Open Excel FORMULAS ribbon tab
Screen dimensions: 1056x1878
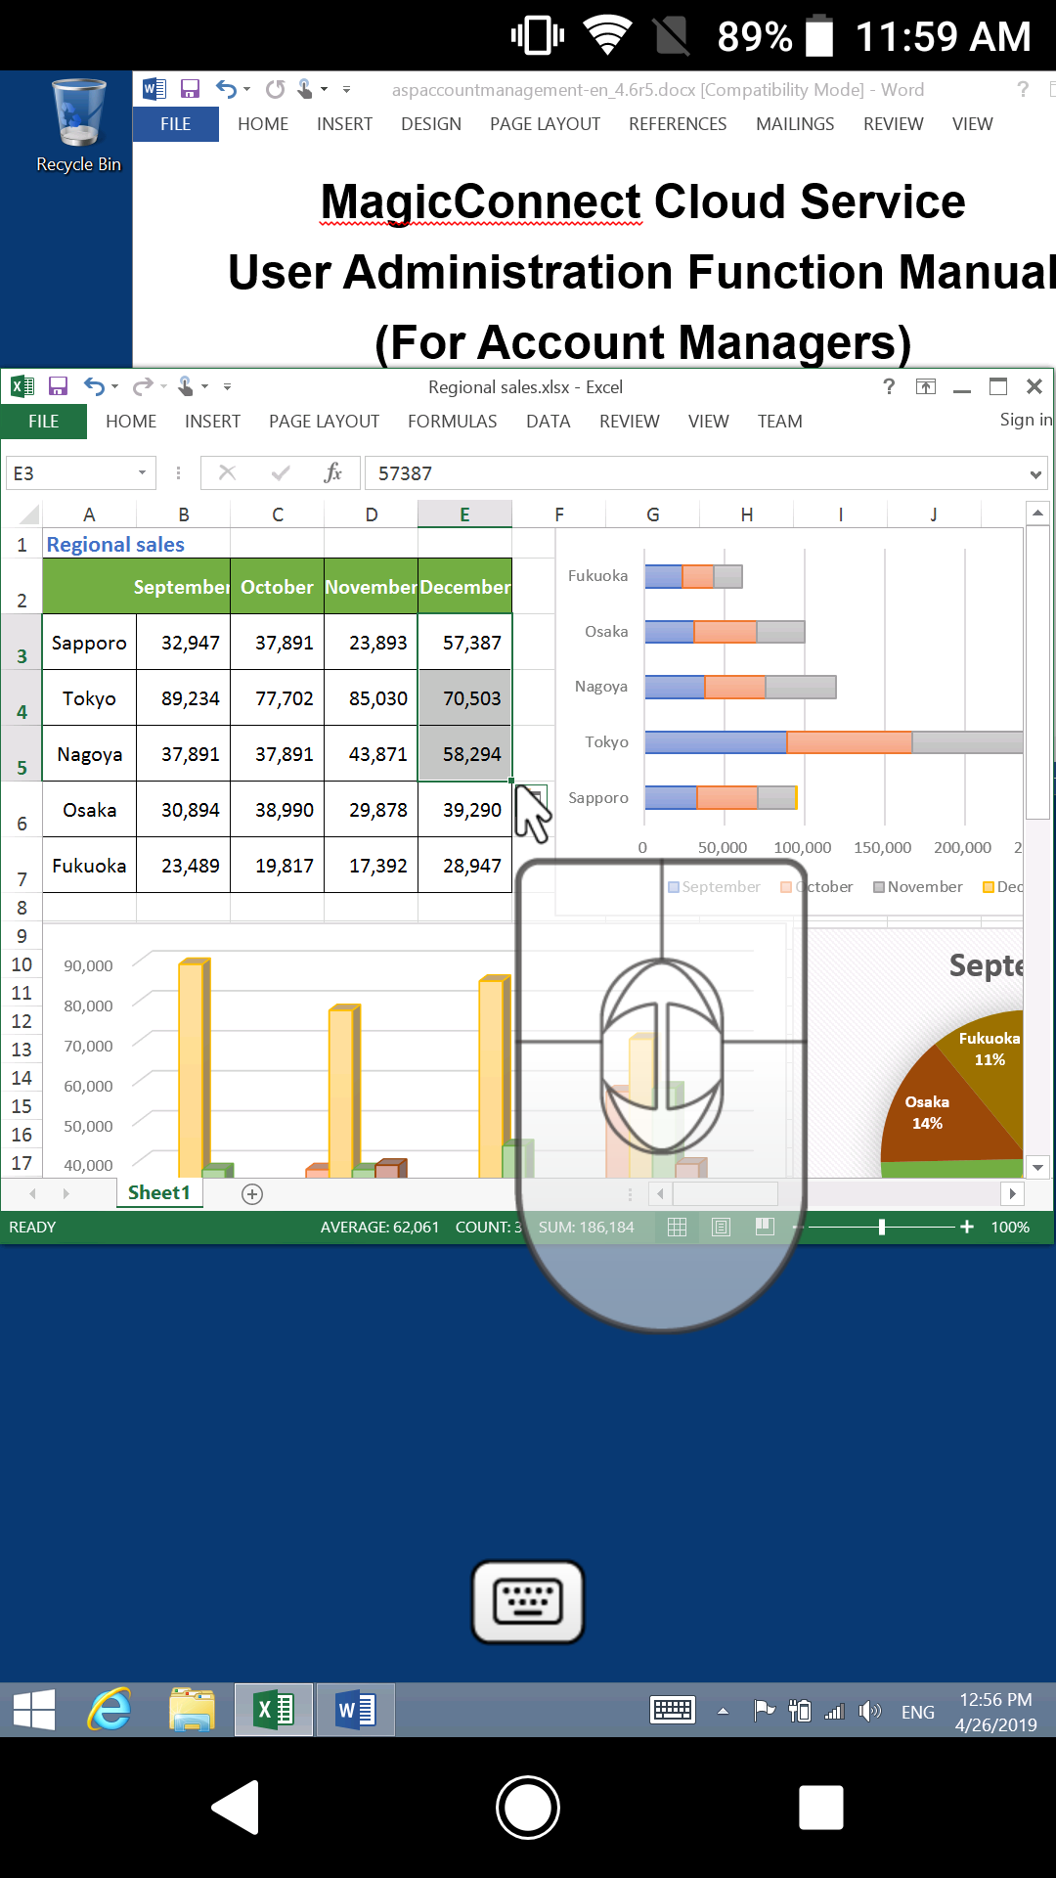pyautogui.click(x=453, y=422)
